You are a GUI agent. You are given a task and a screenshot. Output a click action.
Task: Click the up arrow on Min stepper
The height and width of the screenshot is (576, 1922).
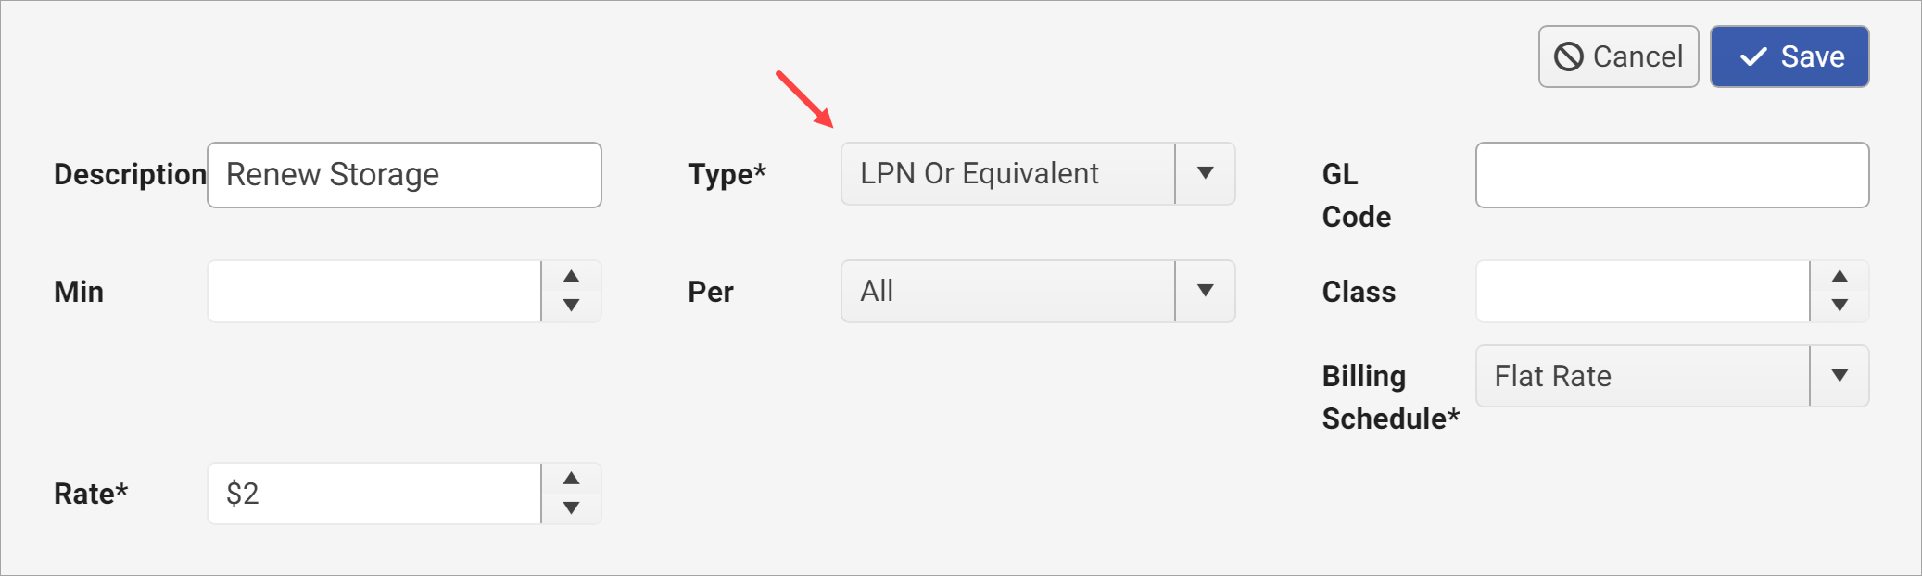click(x=572, y=275)
